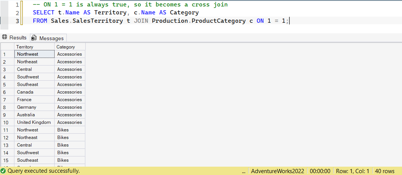Image resolution: width=402 pixels, height=175 pixels.
Task: Select the France territory cell
Action: pos(35,100)
